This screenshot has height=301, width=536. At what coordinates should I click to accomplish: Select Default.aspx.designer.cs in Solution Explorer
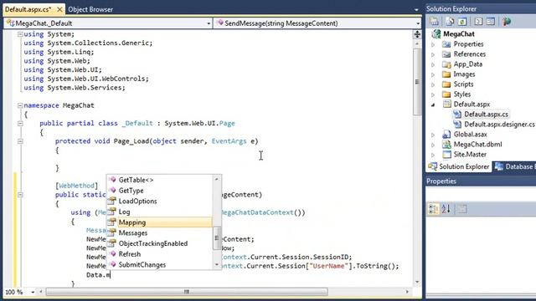click(x=499, y=125)
